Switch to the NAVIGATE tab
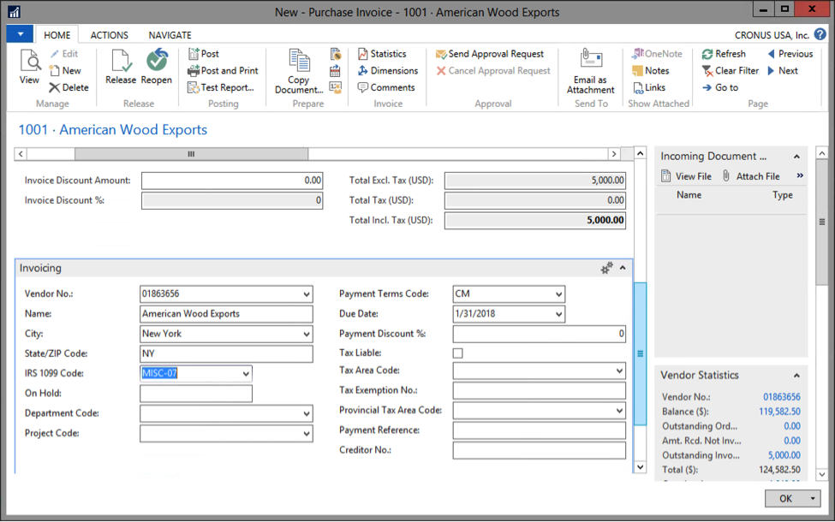 [x=170, y=35]
